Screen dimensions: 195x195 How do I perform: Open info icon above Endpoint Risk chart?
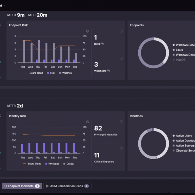tap(88, 31)
